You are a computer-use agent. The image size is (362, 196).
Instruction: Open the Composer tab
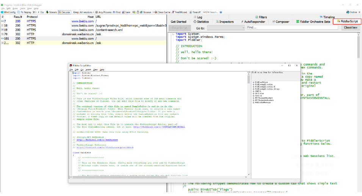click(281, 22)
